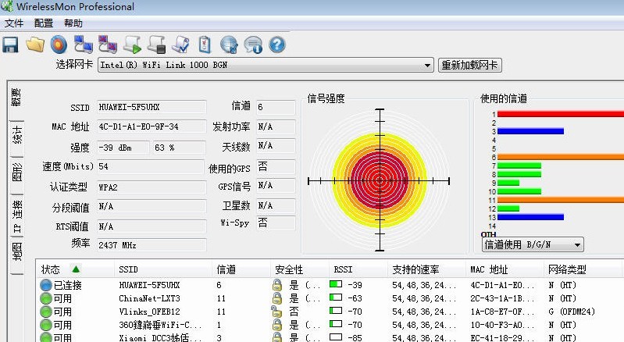Click open lock icon in Vlinks_0FEB12 row
The width and height of the screenshot is (624, 342).
tap(276, 312)
